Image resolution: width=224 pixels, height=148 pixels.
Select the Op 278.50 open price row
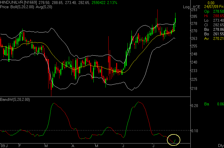214,11
